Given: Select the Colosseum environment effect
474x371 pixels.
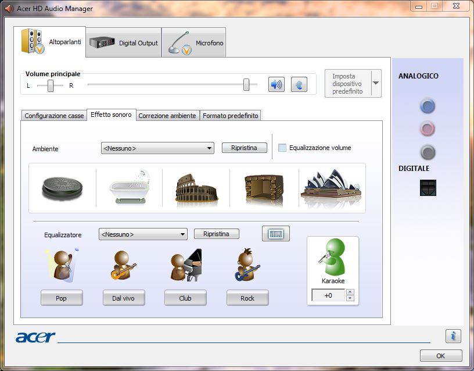Looking at the screenshot, I should pyautogui.click(x=196, y=188).
